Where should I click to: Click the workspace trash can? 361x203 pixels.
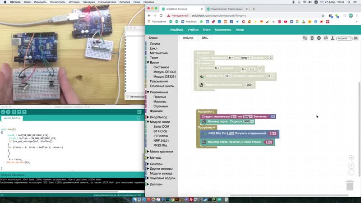click(x=350, y=185)
